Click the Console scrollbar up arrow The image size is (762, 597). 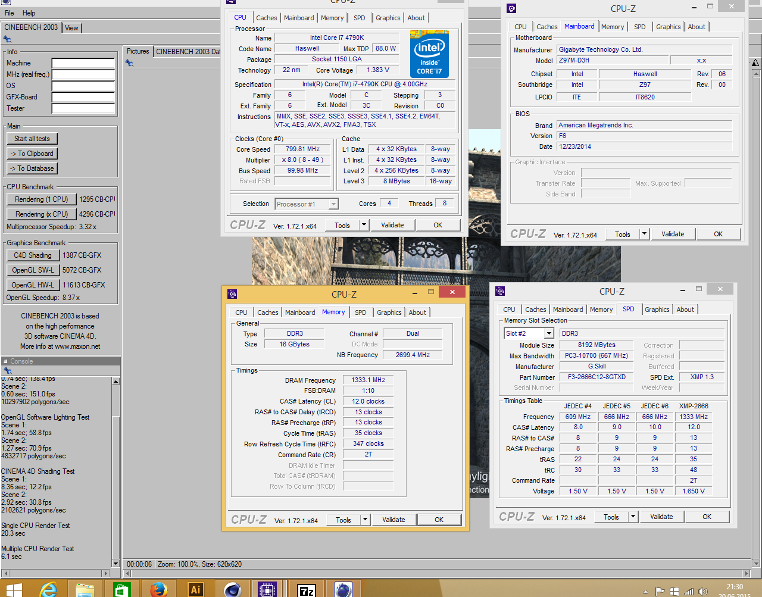[115, 382]
